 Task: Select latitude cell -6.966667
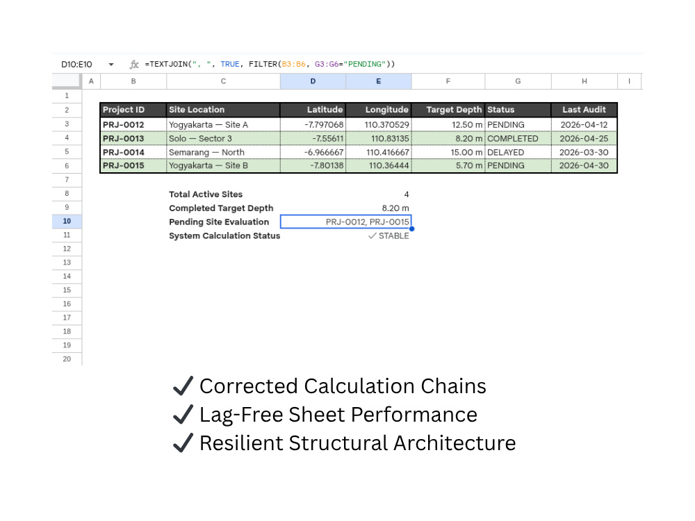(313, 152)
